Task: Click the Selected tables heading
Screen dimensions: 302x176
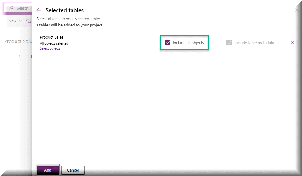Action: [x=64, y=10]
